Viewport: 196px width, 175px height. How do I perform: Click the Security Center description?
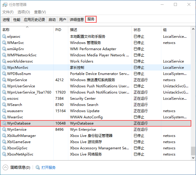pyautogui.click(x=83, y=98)
